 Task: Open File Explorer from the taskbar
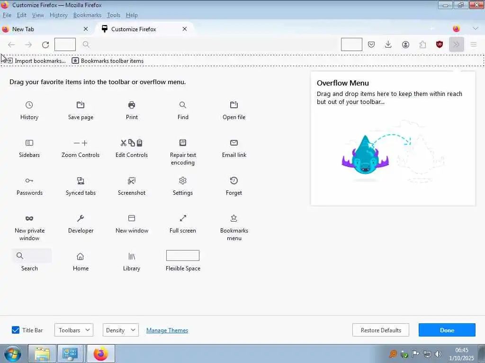[x=42, y=354]
